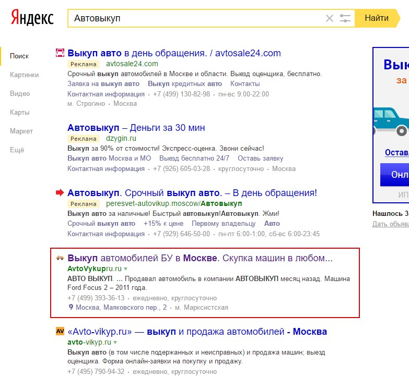Screen dimensions: 409x377
Task: Open Заявка на выкуп авто sitelink
Action: (103, 84)
